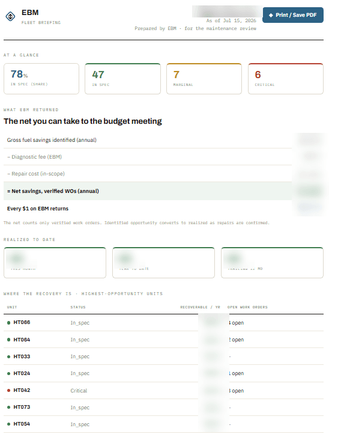Image resolution: width=341 pixels, height=434 pixels.
Task: Click unit HT066 in the table
Action: coord(22,322)
